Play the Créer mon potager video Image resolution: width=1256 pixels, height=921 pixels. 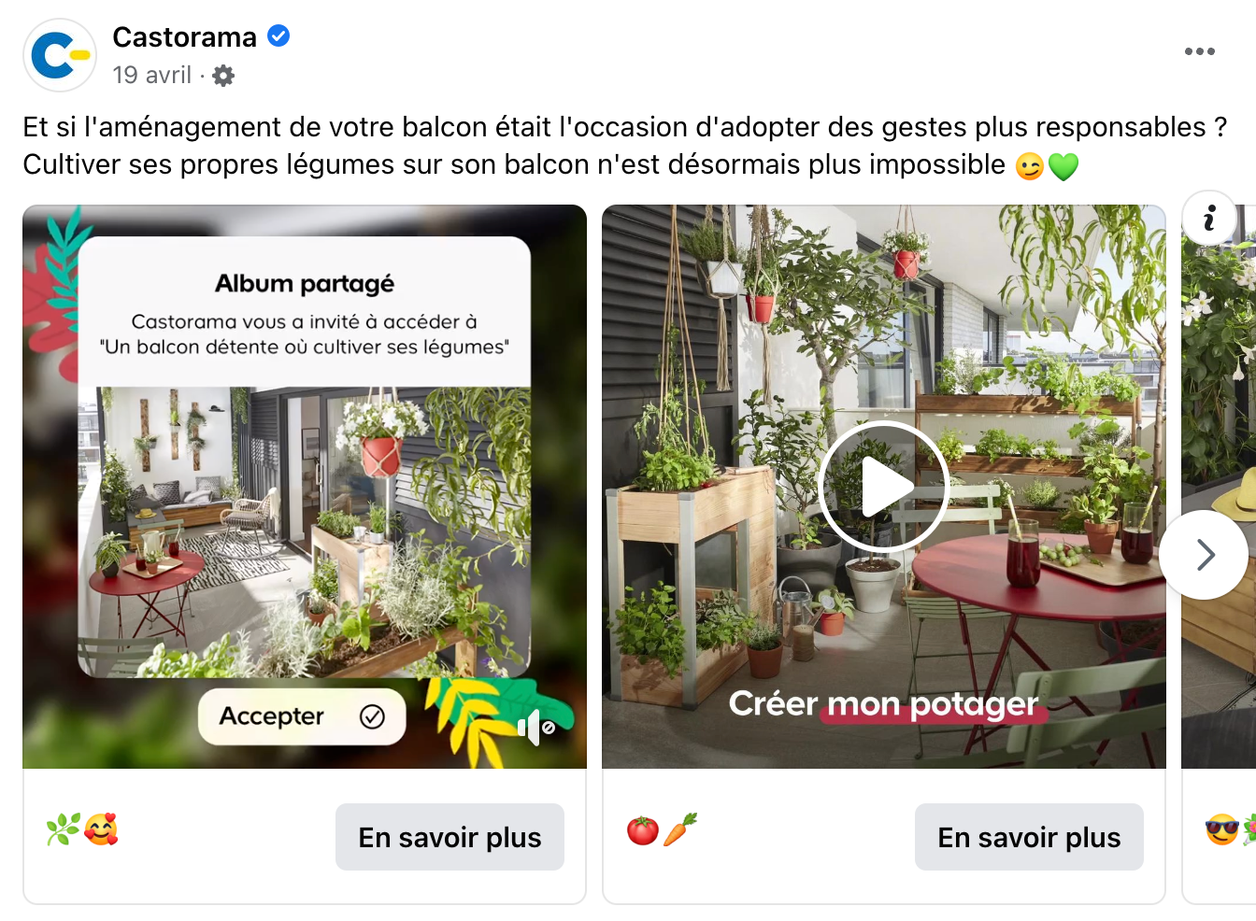883,486
